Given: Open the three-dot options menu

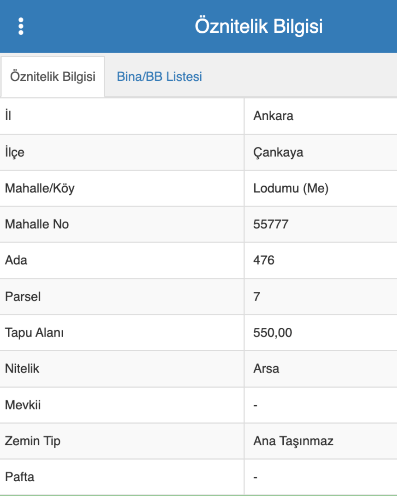Looking at the screenshot, I should click(x=21, y=26).
